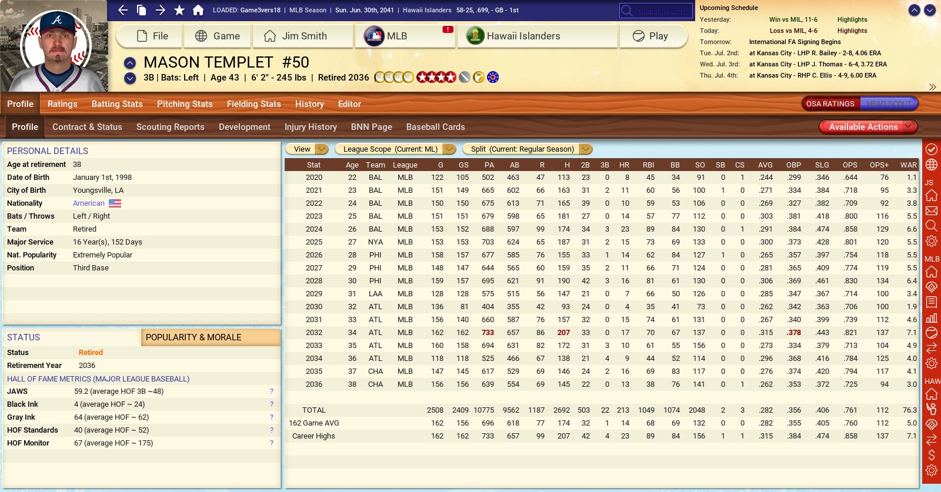The width and height of the screenshot is (941, 492).
Task: Open the bar chart statistics sidebar icon
Action: 932,318
